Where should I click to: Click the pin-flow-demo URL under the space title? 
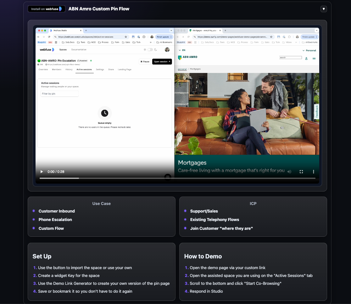63,64
